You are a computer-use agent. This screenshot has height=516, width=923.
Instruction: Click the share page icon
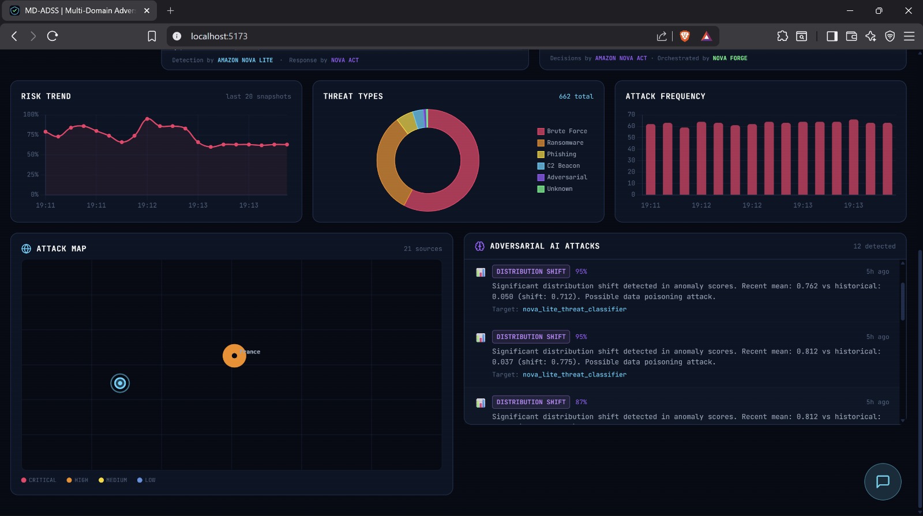click(662, 36)
